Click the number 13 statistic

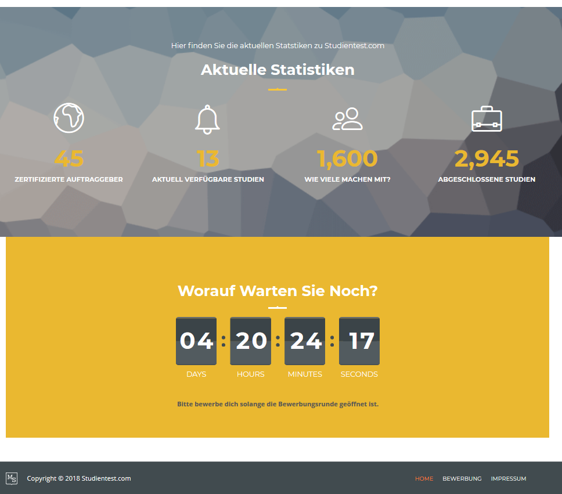coord(208,158)
